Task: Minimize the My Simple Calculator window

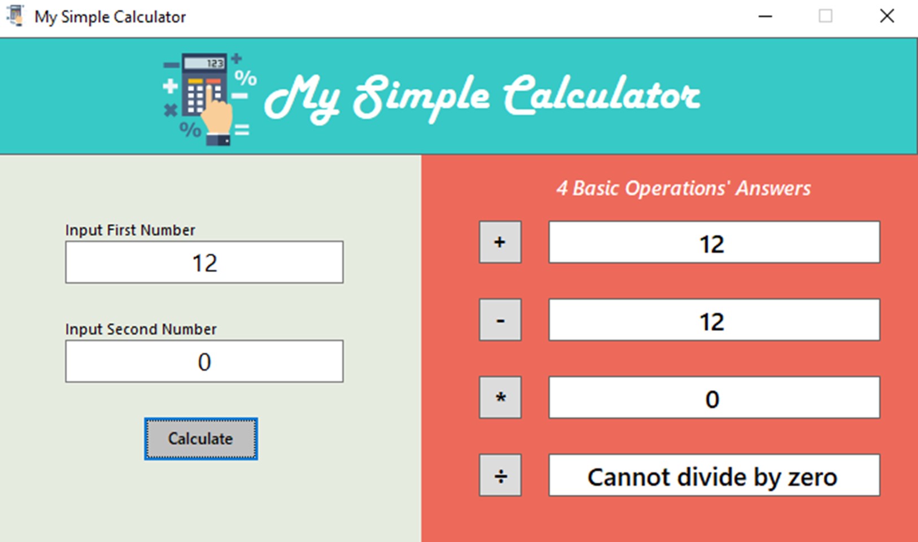Action: 765,16
